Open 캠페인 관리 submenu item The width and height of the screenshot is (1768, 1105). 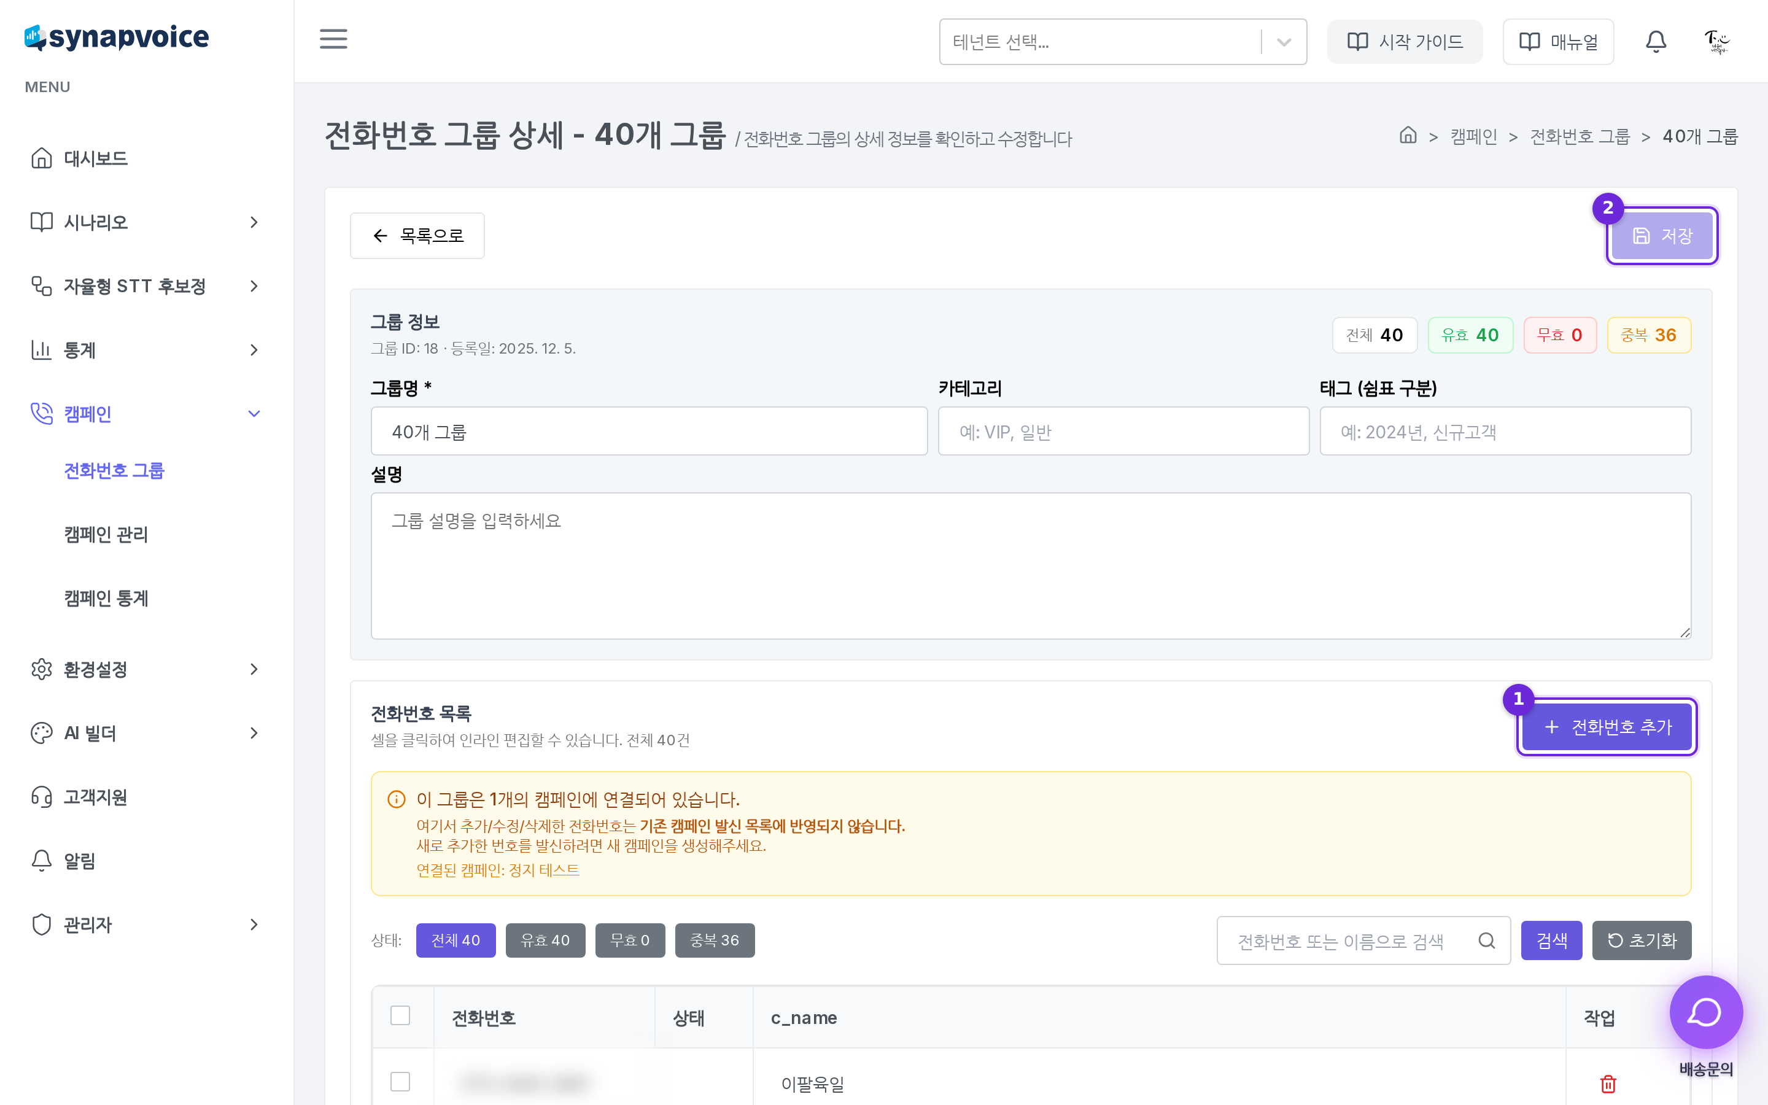coord(106,534)
